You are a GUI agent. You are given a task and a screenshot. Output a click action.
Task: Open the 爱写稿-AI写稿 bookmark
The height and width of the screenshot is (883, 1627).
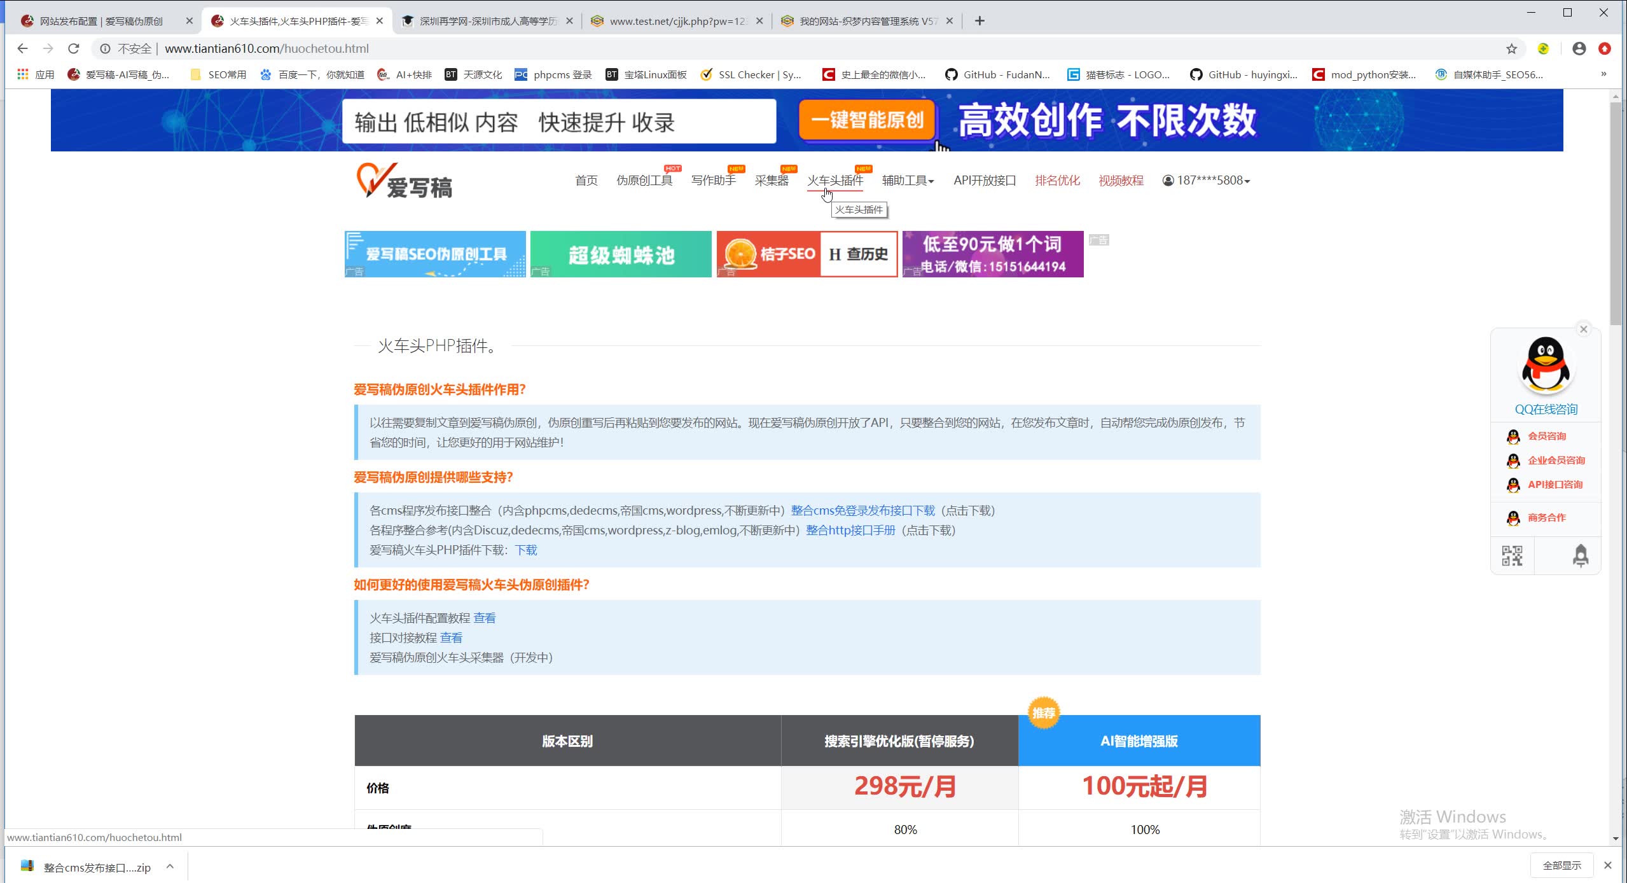[x=119, y=74]
